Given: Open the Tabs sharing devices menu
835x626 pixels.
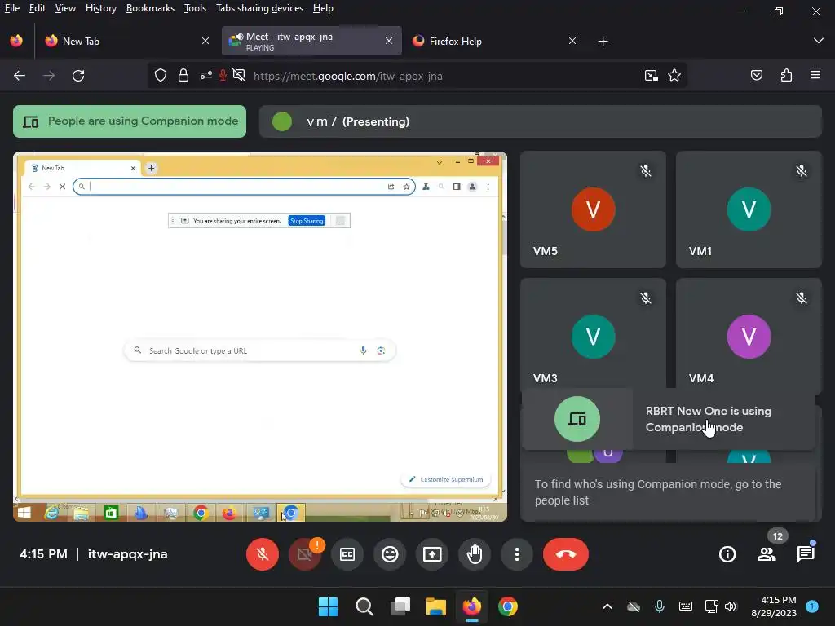Looking at the screenshot, I should pyautogui.click(x=259, y=8).
